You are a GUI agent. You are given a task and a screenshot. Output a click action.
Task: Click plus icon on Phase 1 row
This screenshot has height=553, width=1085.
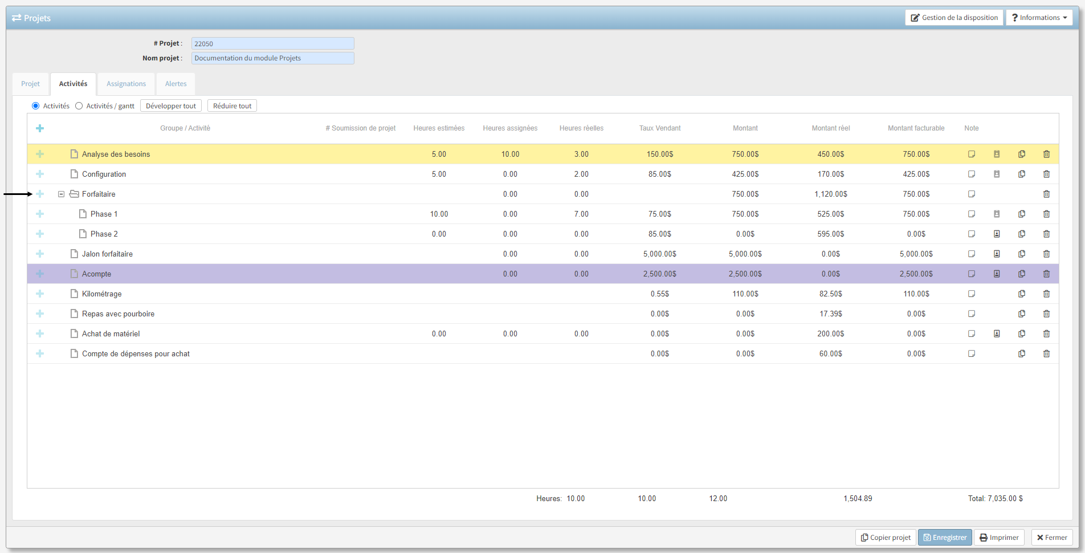(40, 214)
